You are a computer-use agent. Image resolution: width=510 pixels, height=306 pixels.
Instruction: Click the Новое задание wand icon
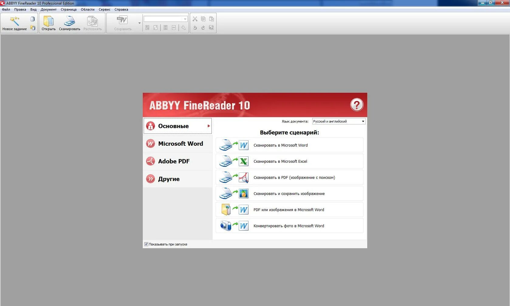[14, 21]
